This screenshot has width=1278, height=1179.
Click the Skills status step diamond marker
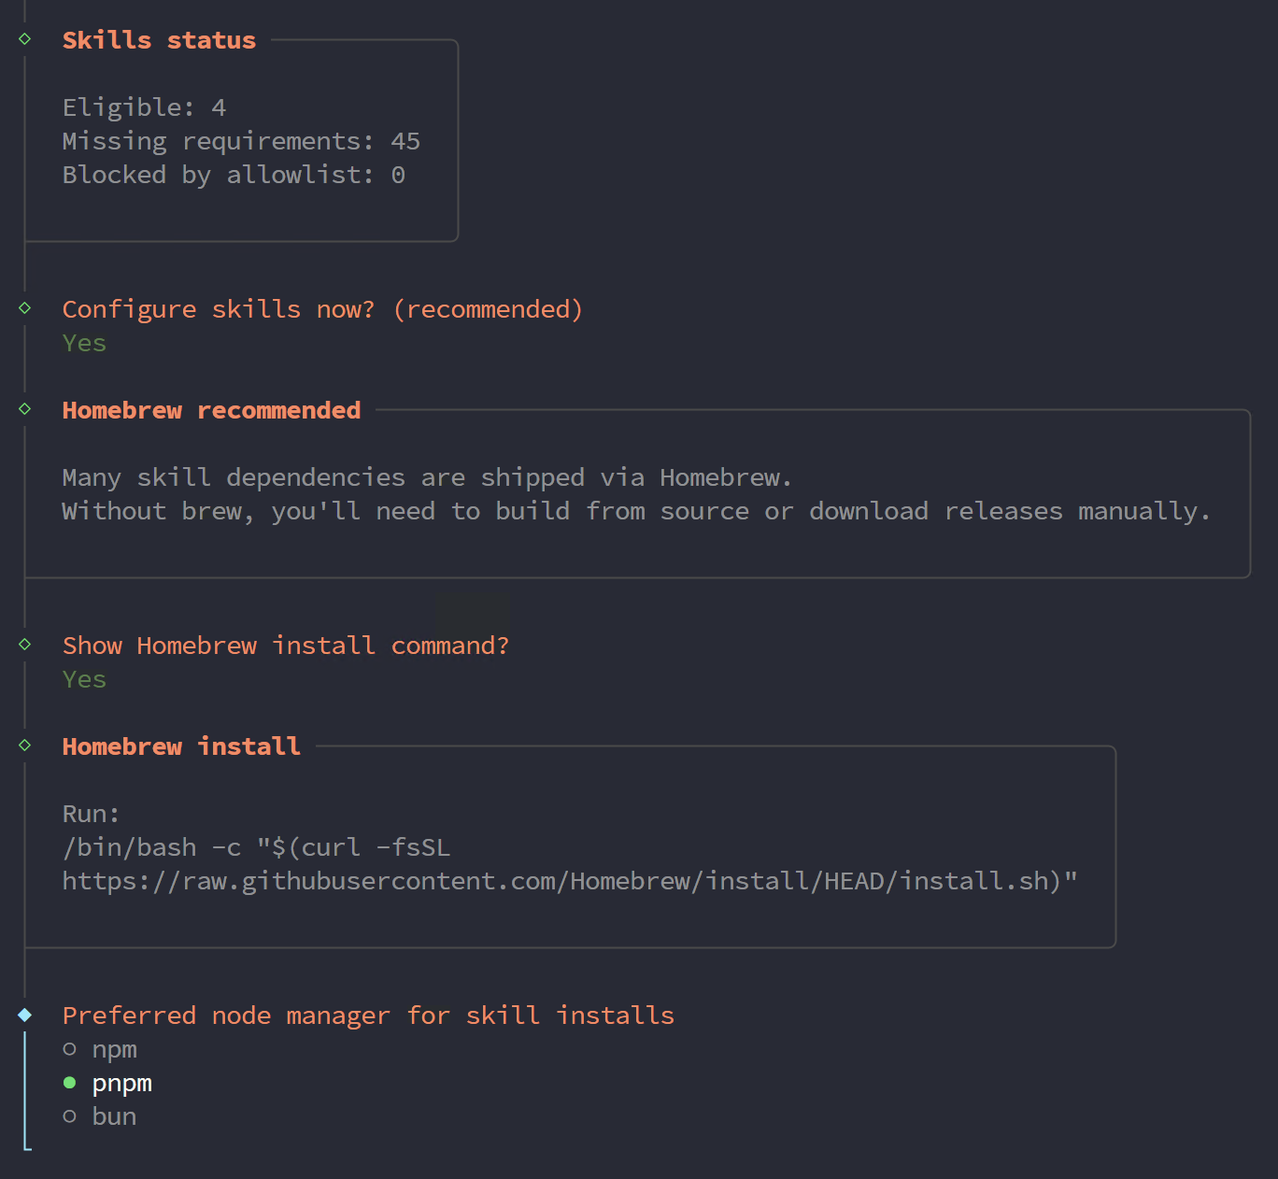(23, 39)
